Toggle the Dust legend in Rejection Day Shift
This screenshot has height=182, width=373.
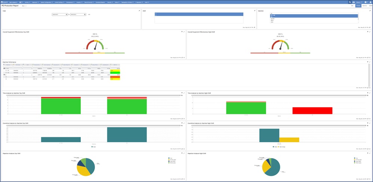point(170,158)
